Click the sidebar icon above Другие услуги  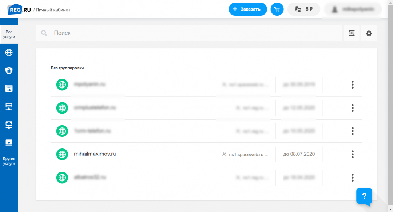pos(9,143)
